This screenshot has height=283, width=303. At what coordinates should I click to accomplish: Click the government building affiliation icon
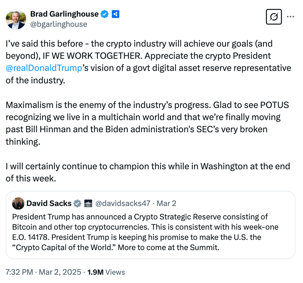tap(88, 203)
